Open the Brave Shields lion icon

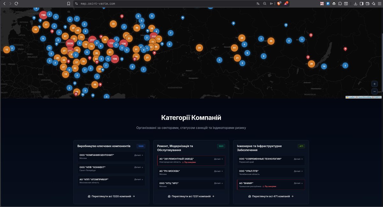(279, 4)
